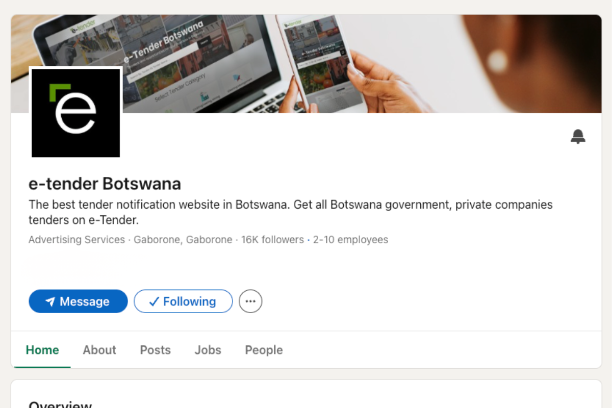Switch to the About tab
The width and height of the screenshot is (612, 408).
point(99,350)
